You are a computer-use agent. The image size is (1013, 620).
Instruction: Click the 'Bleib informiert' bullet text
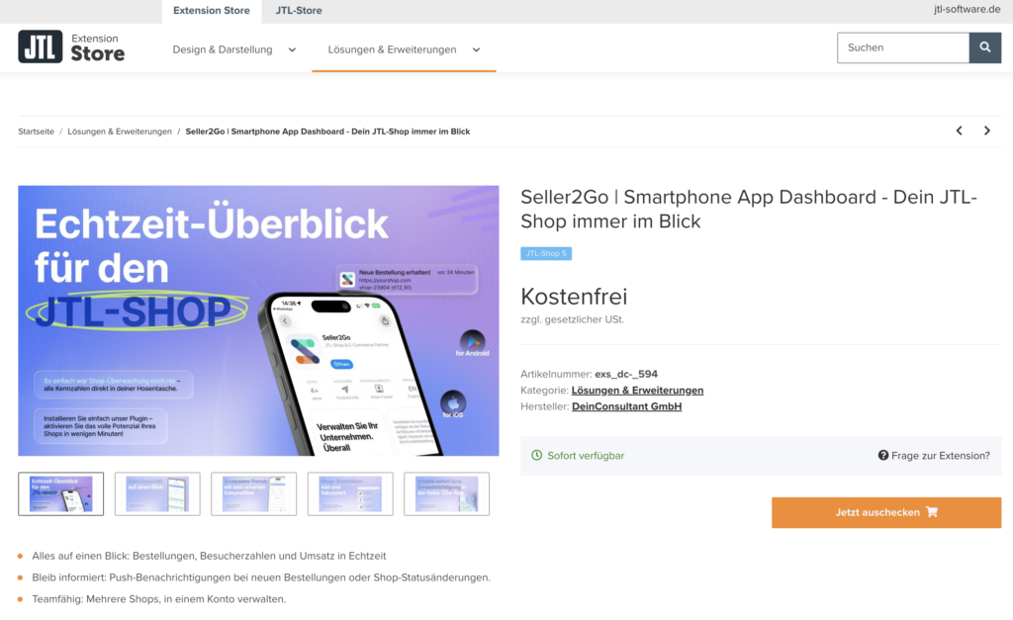point(261,577)
